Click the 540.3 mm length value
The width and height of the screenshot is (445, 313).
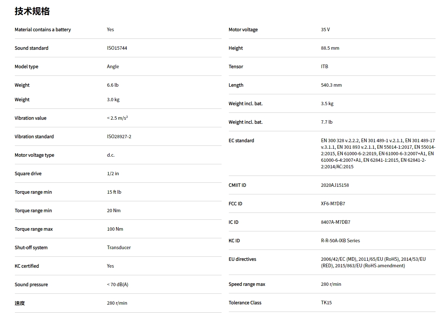331,85
